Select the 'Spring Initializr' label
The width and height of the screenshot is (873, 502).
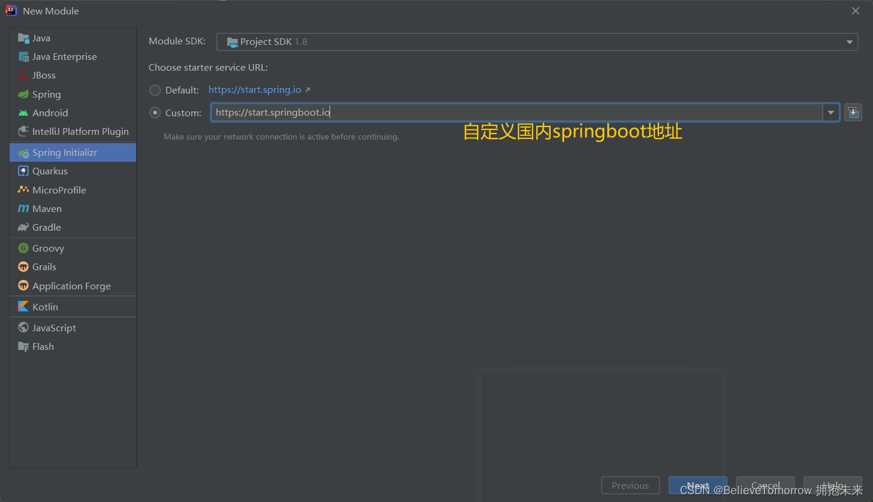(x=65, y=153)
